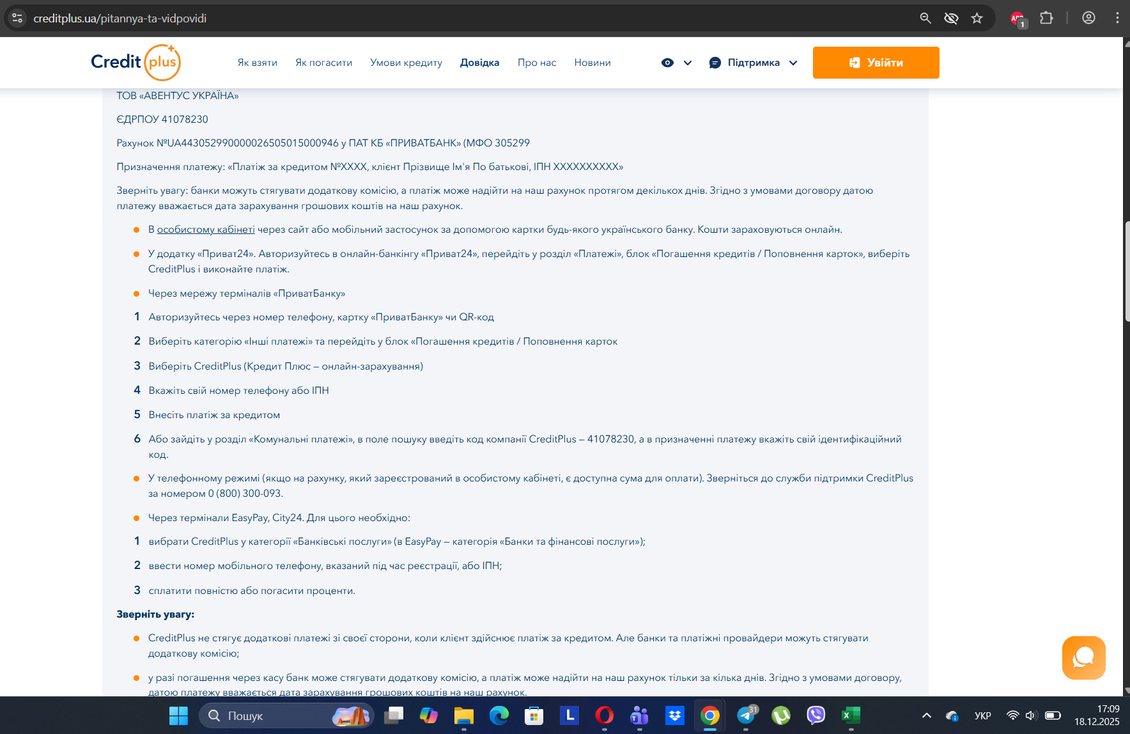Open the Як взяти menu item
This screenshot has height=734, width=1130.
tap(258, 63)
